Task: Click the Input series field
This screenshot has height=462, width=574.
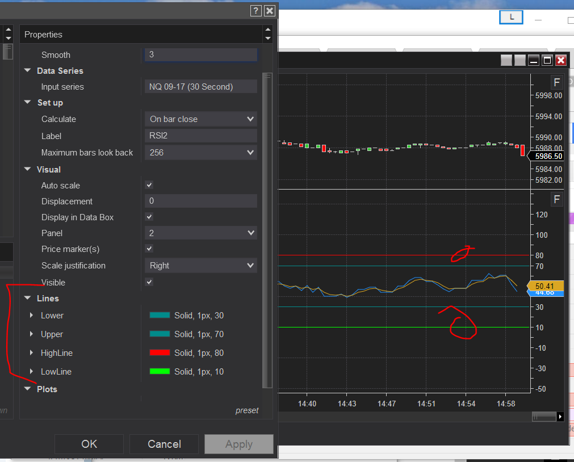Action: point(201,87)
